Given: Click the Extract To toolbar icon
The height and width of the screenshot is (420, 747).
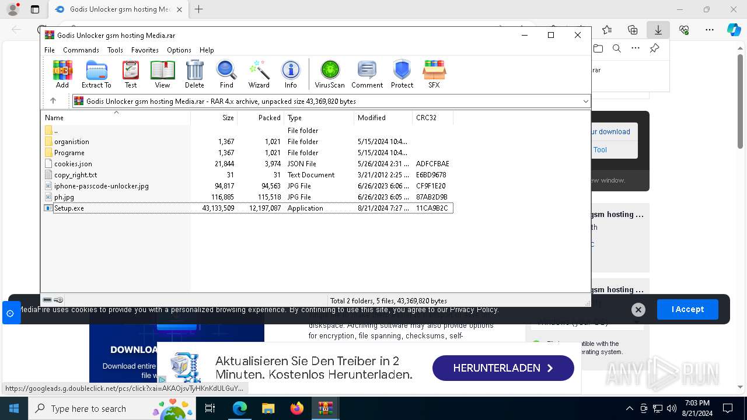Looking at the screenshot, I should [x=96, y=74].
